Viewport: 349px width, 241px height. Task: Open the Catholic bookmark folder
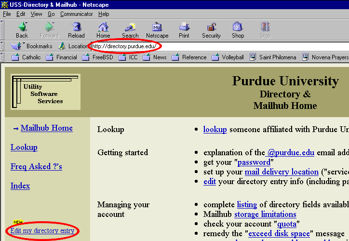point(26,57)
